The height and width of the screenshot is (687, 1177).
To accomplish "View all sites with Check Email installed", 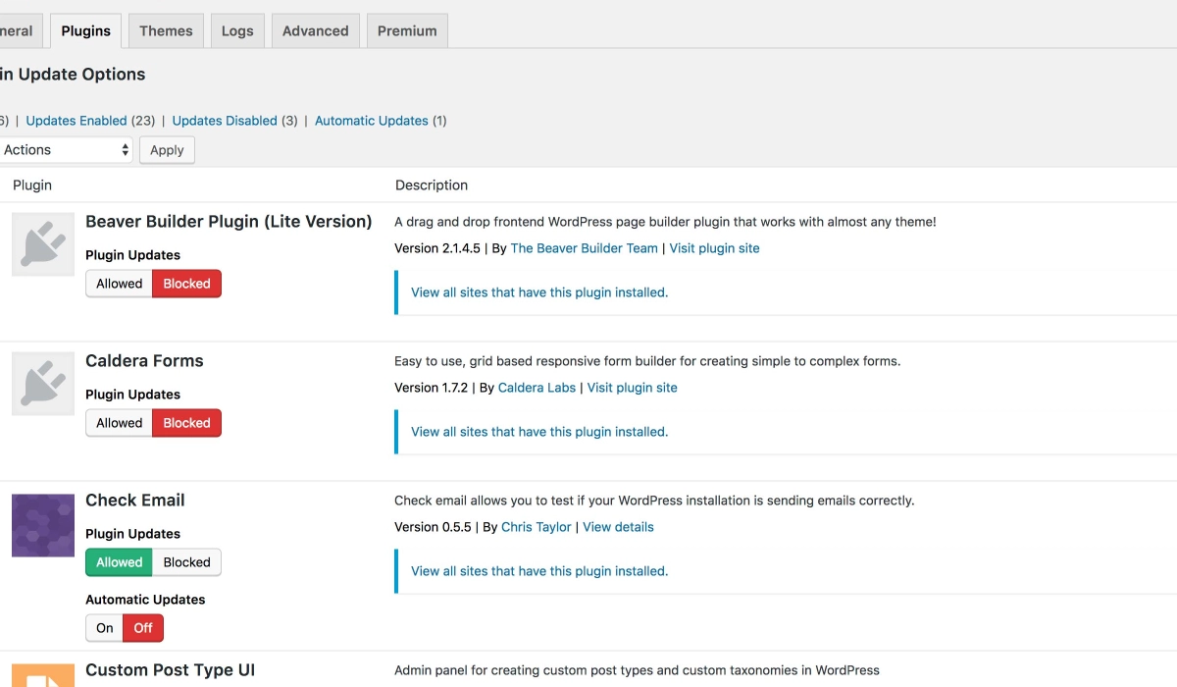I will (539, 571).
